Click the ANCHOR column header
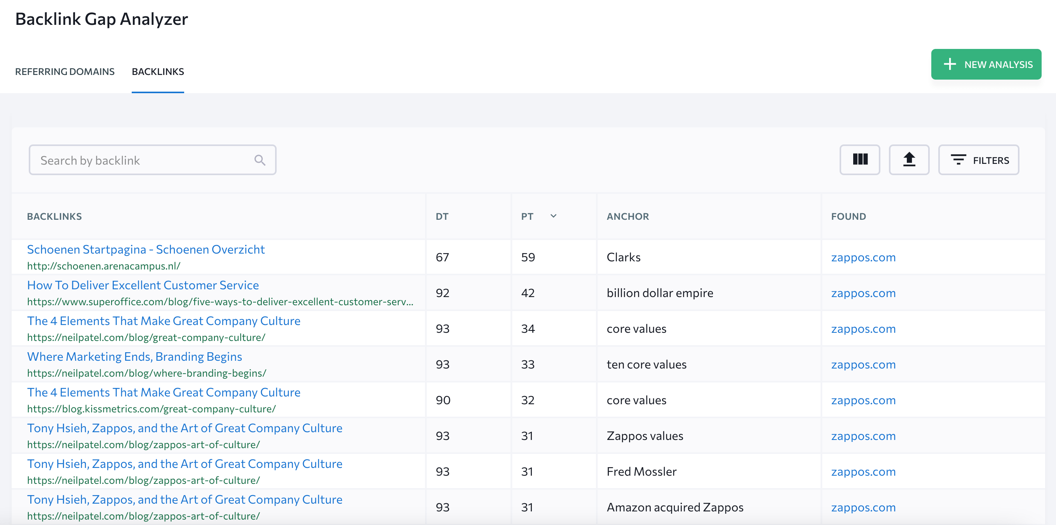This screenshot has height=525, width=1056. pyautogui.click(x=627, y=216)
